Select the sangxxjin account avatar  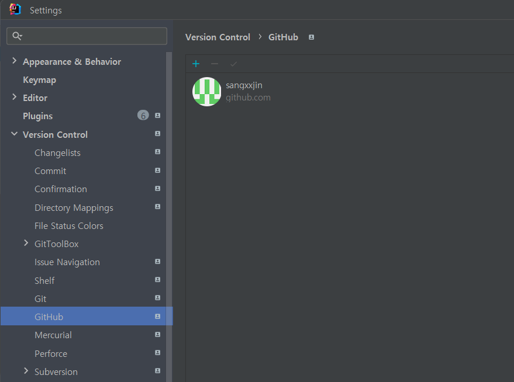pyautogui.click(x=206, y=92)
